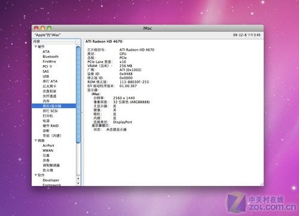Select the 内存 memory entry

(x=46, y=101)
